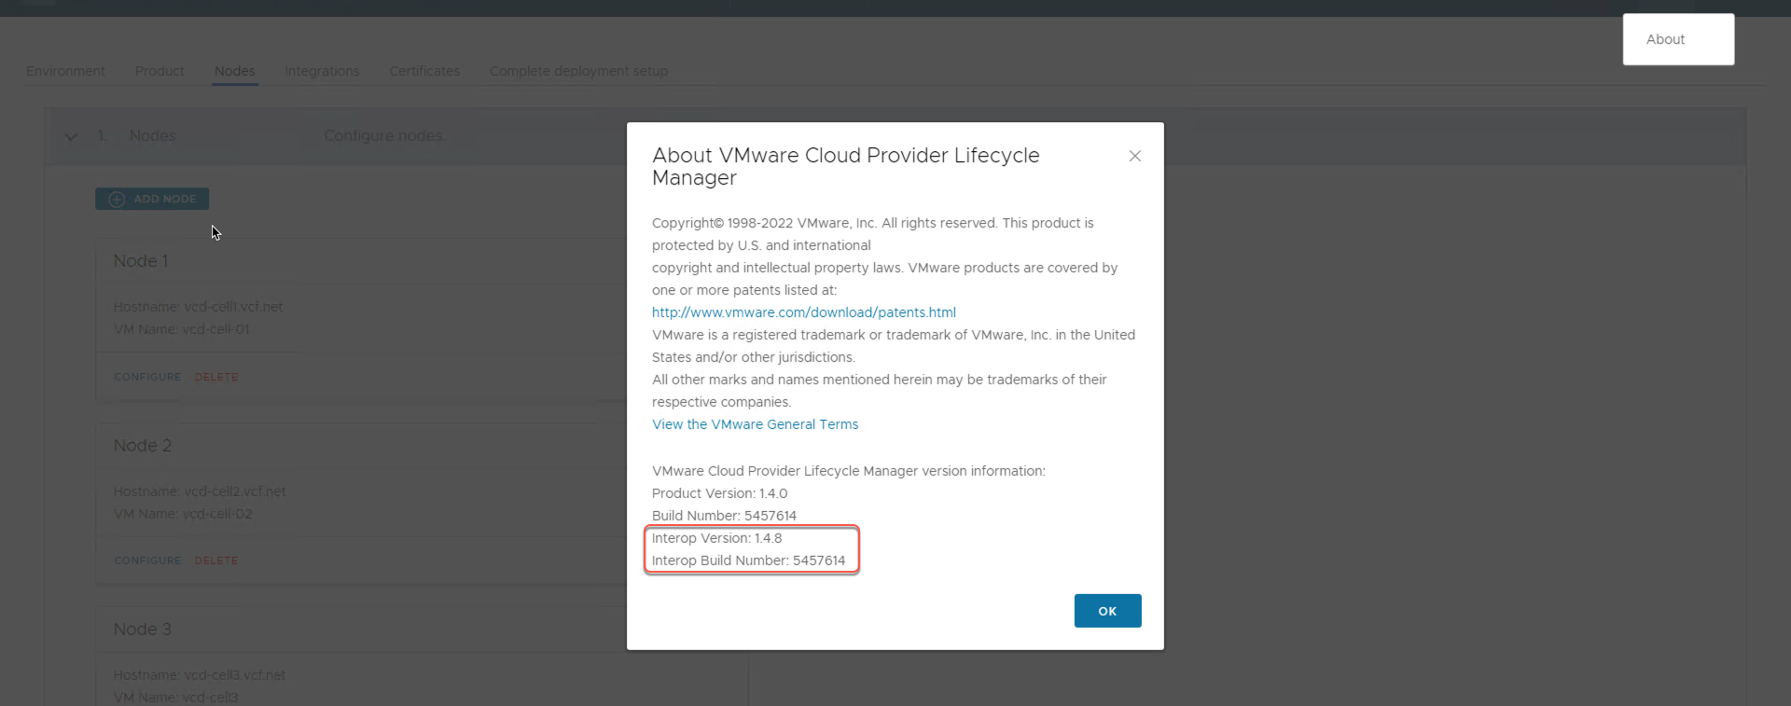View the VMware General Terms link

(x=755, y=424)
